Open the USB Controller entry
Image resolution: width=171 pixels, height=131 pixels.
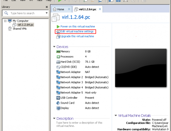point(69,98)
